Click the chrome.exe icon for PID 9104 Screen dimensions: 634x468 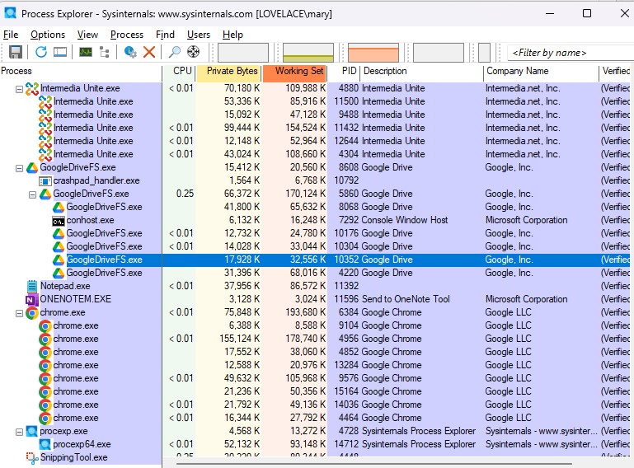(45, 325)
